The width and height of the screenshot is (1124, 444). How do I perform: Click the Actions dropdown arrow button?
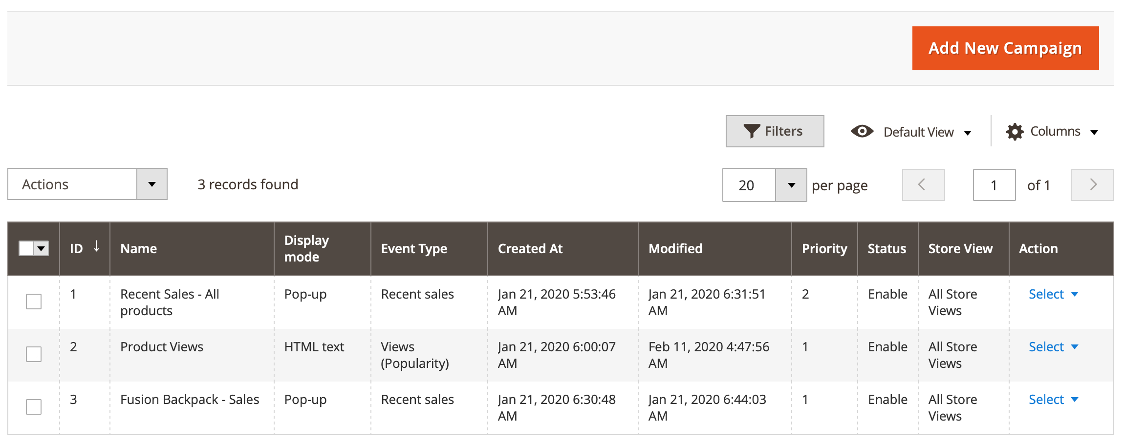152,184
